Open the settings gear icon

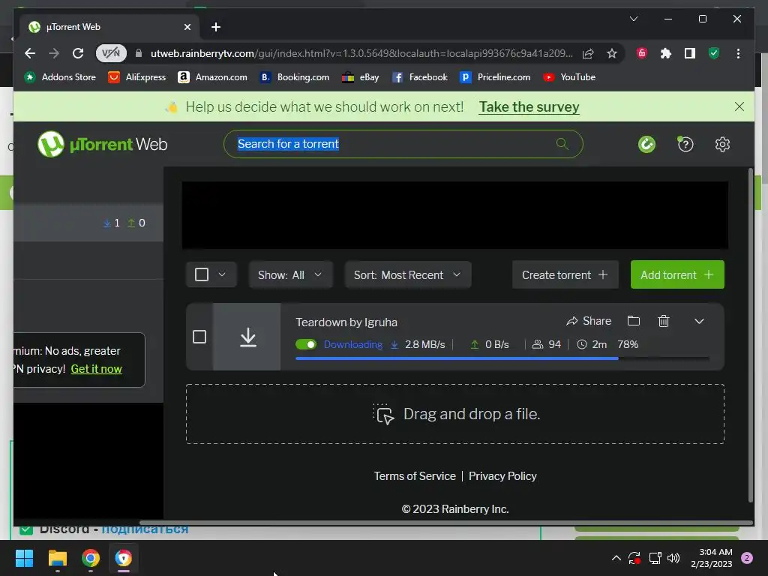(722, 145)
